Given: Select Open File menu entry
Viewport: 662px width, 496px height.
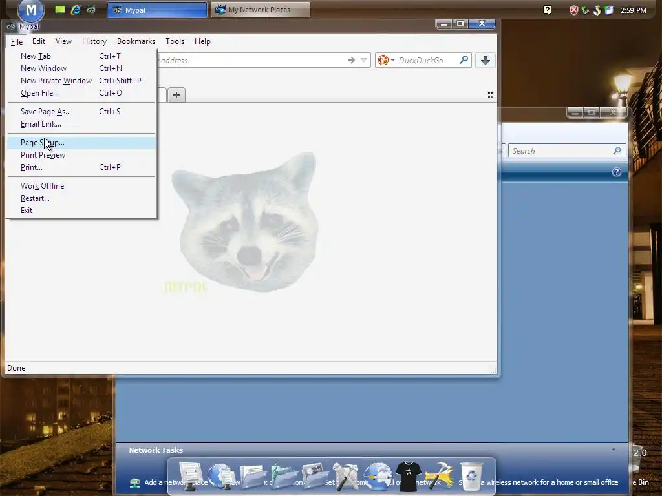Looking at the screenshot, I should click(81, 93).
